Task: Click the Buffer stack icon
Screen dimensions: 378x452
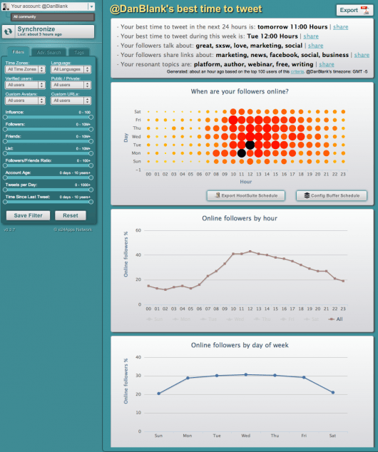Action: pos(307,195)
